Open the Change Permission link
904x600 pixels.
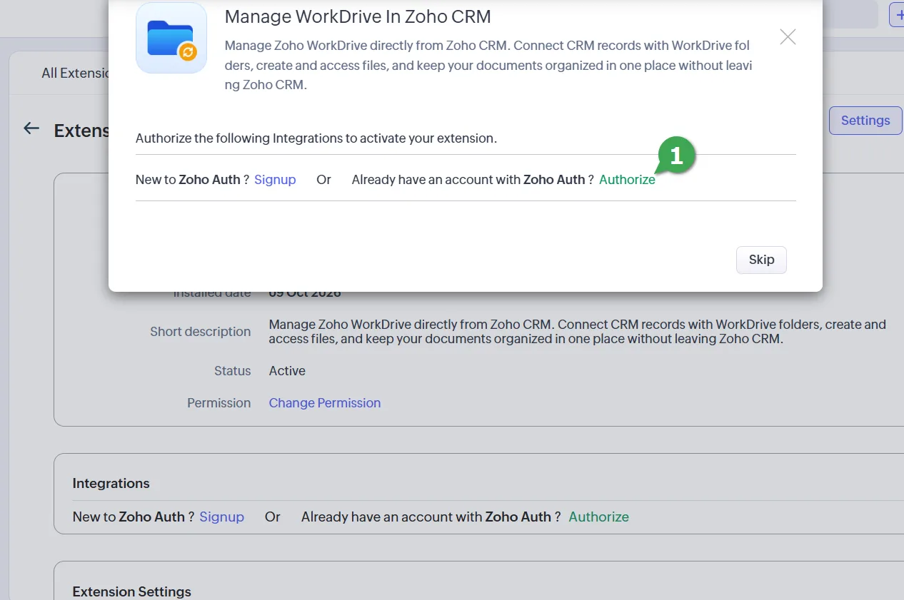(325, 403)
